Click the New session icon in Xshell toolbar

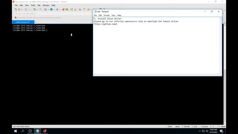pyautogui.click(x=16, y=9)
